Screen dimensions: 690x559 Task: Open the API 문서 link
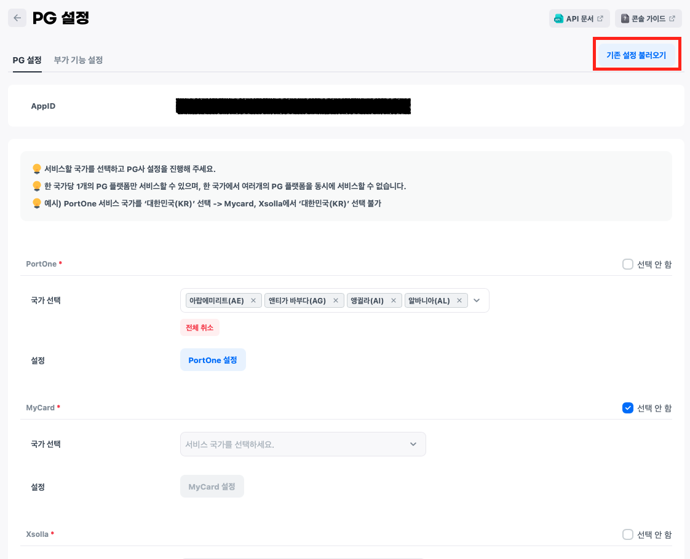coord(579,18)
